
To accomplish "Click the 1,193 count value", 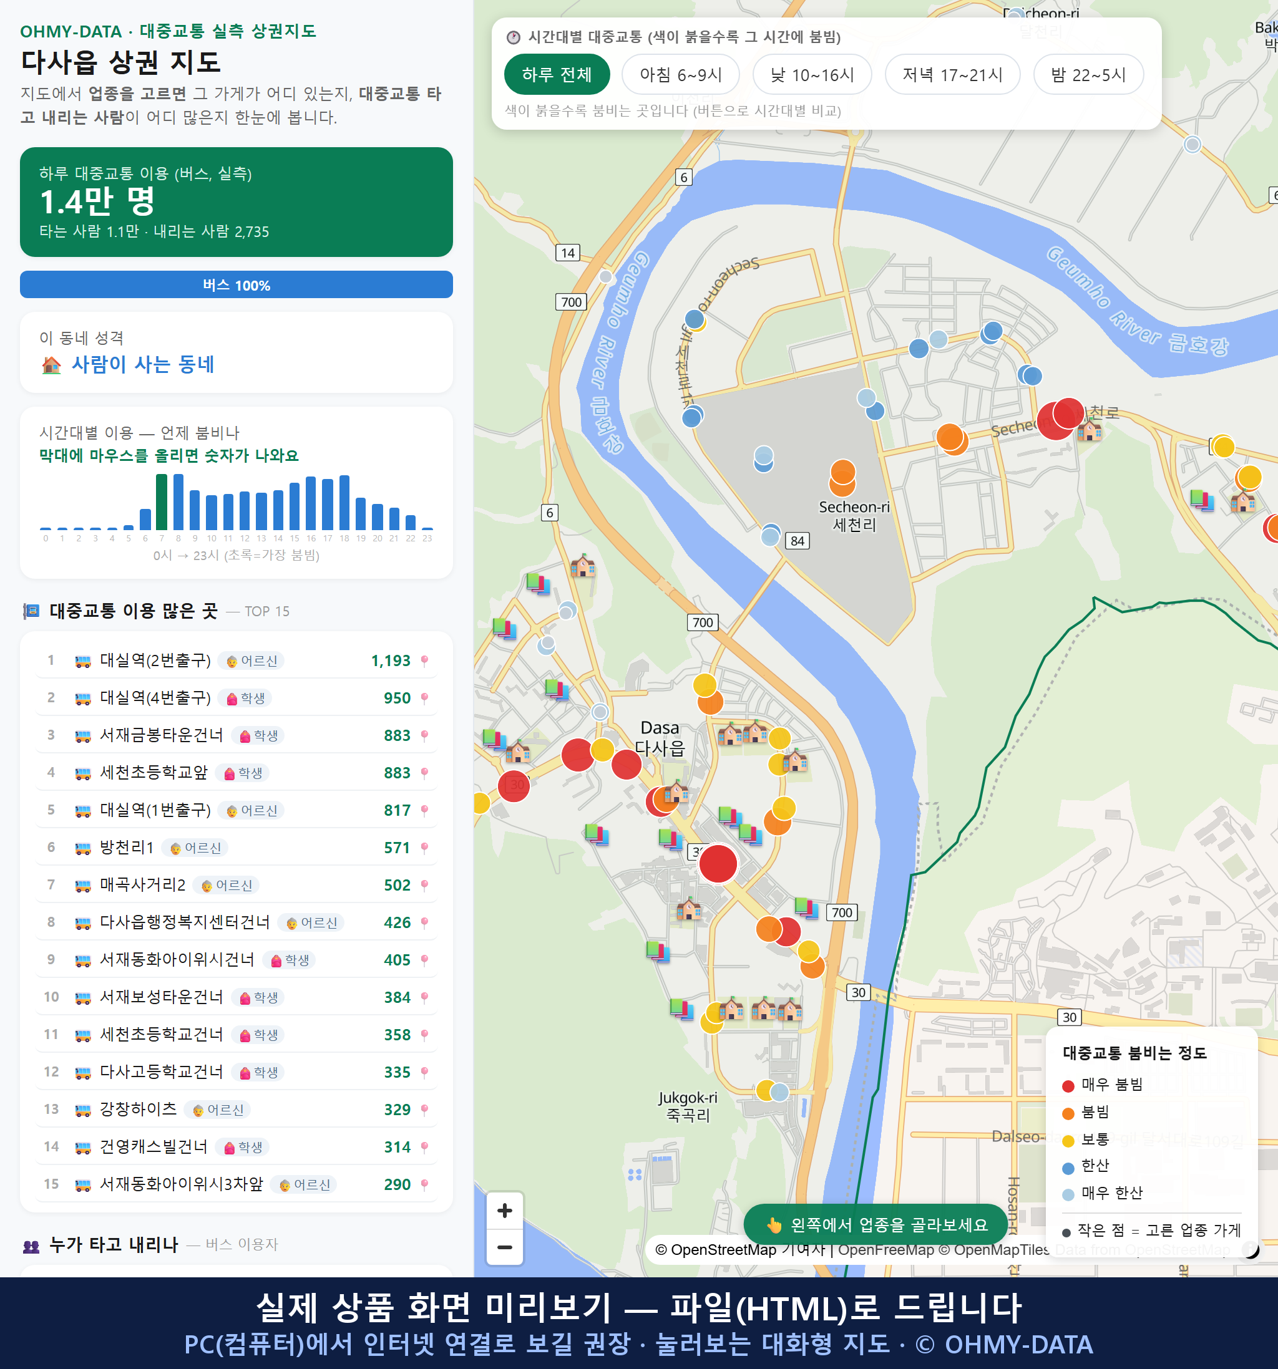I will coord(391,661).
